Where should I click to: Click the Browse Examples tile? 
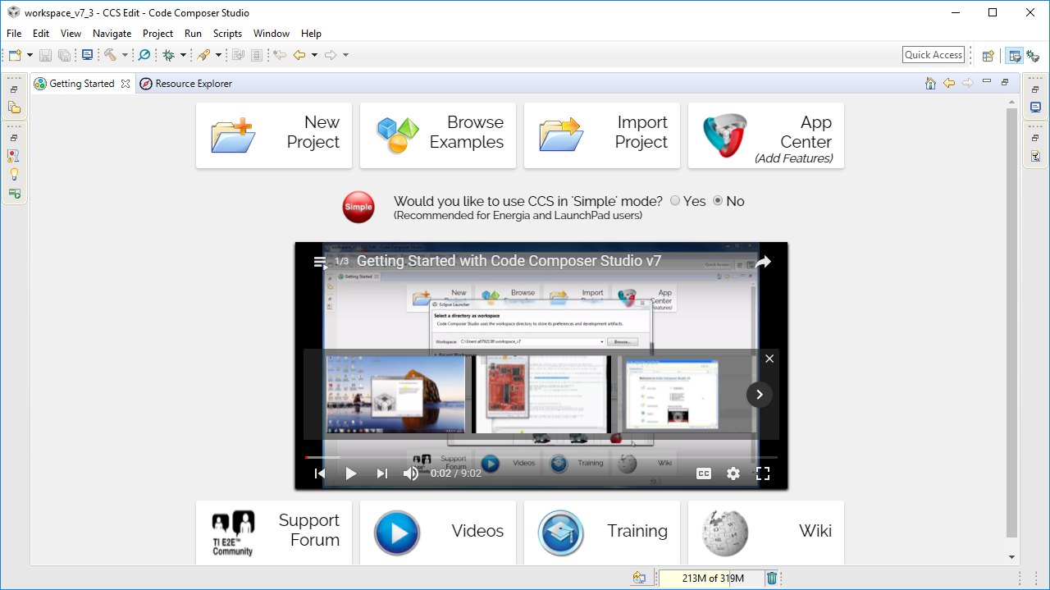point(438,135)
